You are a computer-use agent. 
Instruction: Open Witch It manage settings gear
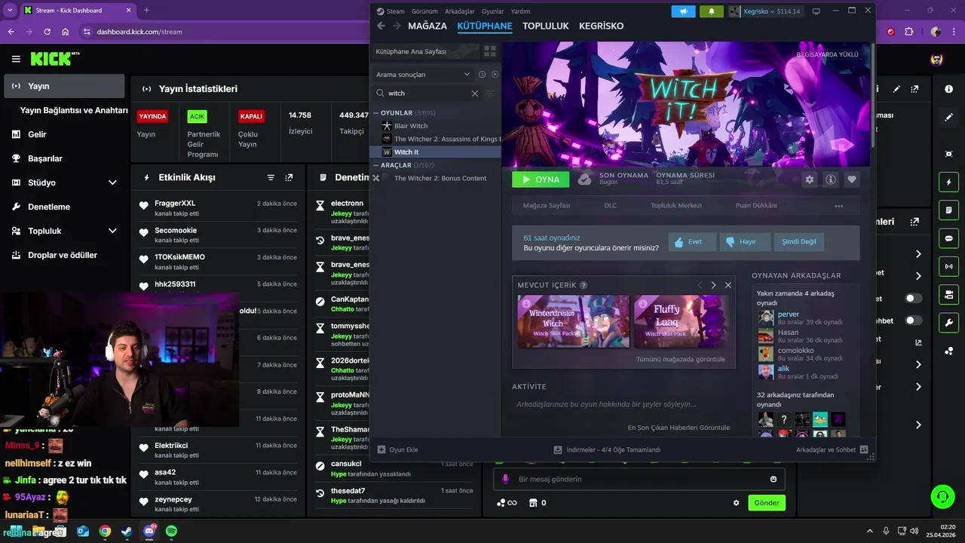[810, 179]
